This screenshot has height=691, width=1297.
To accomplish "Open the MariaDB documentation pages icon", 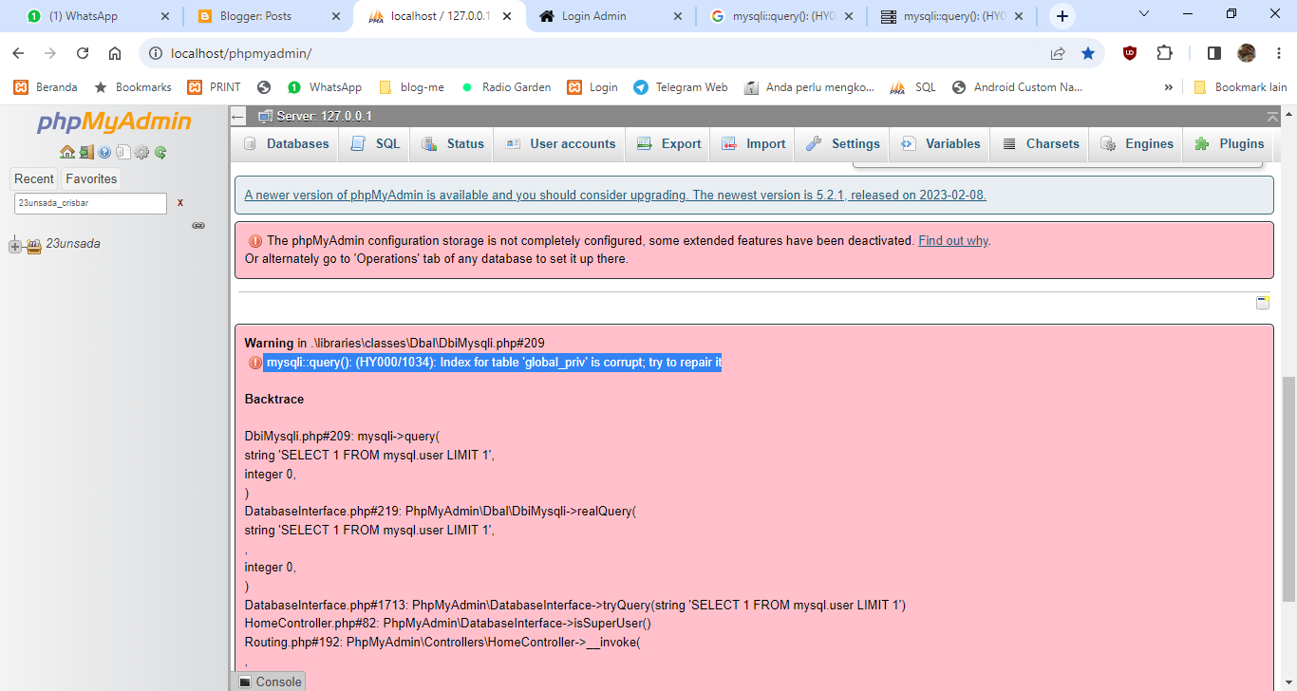I will [x=122, y=152].
